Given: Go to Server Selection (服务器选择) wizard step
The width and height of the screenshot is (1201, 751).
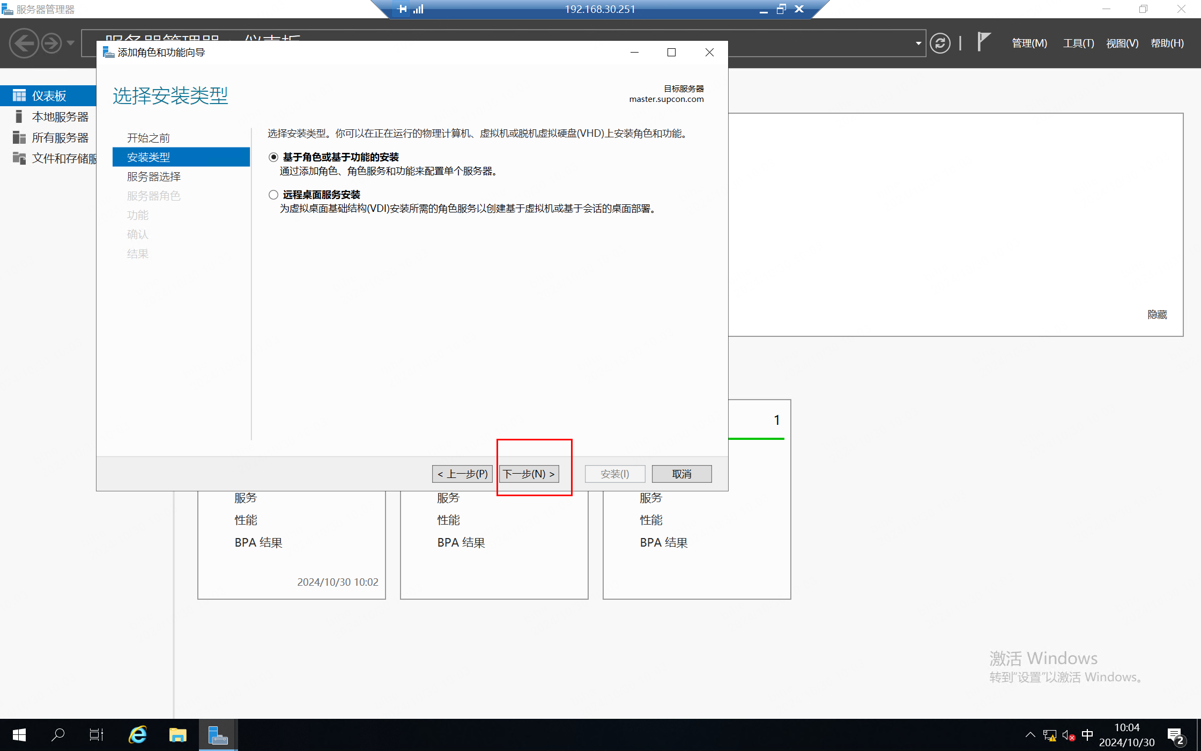Looking at the screenshot, I should [x=154, y=176].
